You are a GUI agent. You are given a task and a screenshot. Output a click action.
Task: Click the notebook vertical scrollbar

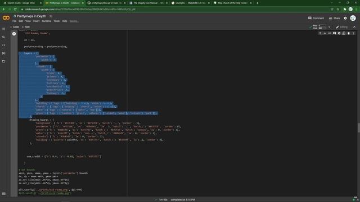point(358,128)
